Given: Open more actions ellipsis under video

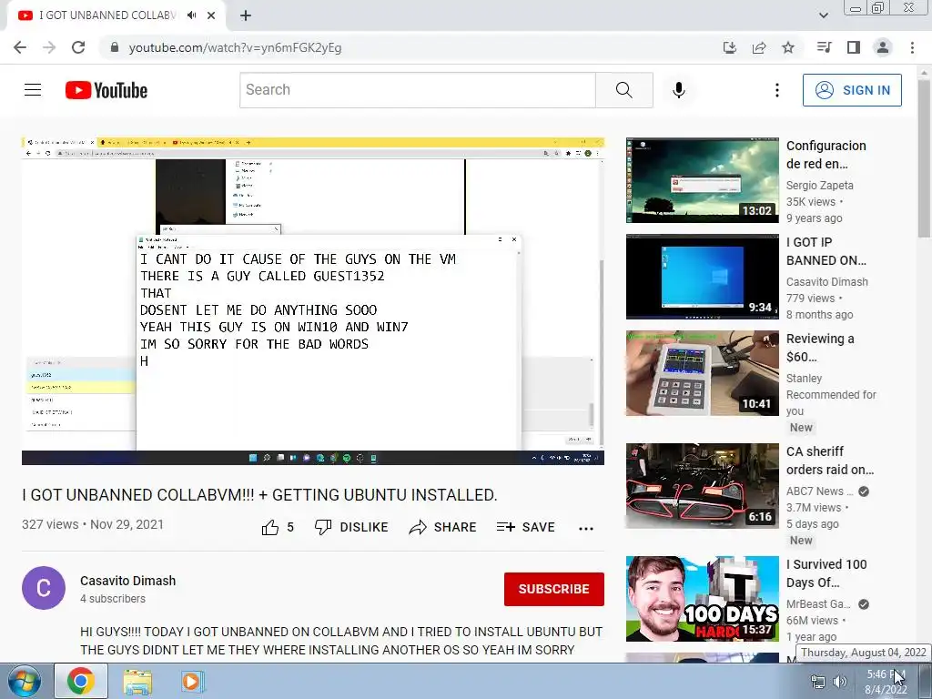Looking at the screenshot, I should [x=586, y=529].
